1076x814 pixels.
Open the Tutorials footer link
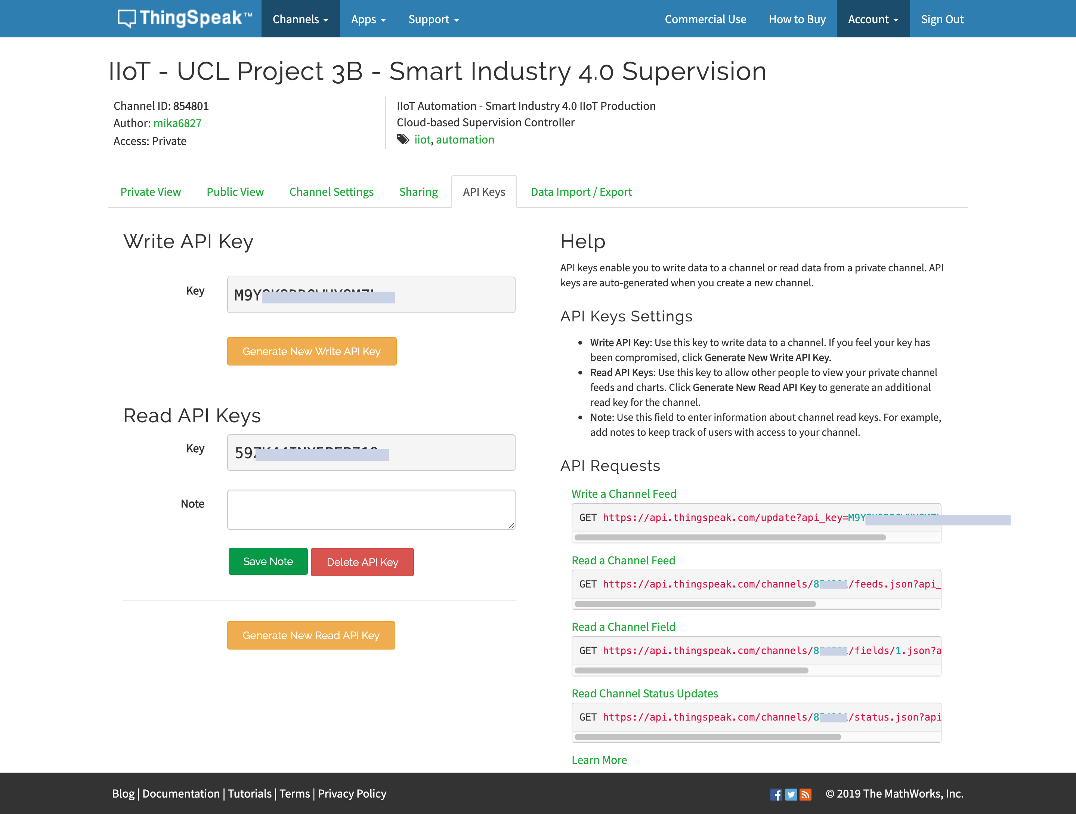pyautogui.click(x=250, y=793)
